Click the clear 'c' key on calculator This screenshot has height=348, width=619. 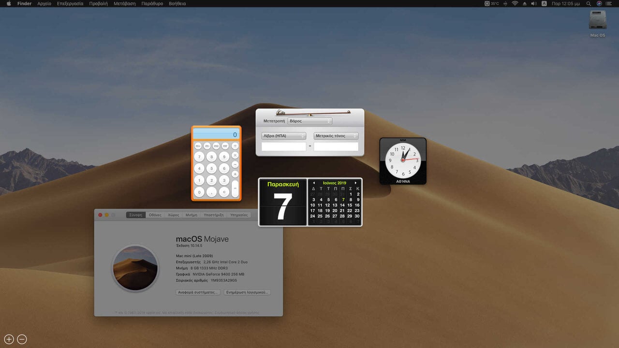coord(224,192)
